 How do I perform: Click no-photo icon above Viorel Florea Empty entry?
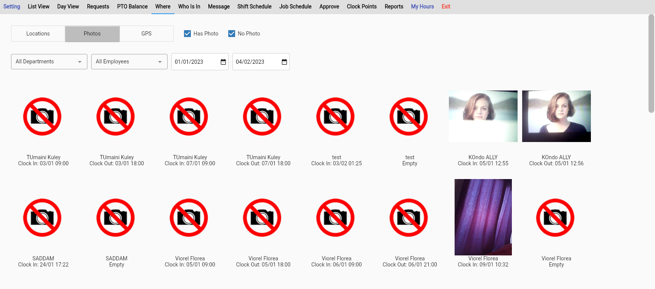click(x=555, y=218)
